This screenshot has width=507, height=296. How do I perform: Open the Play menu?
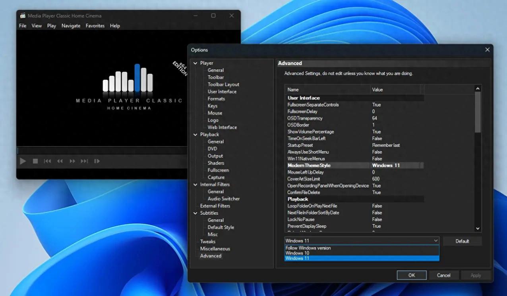(52, 26)
